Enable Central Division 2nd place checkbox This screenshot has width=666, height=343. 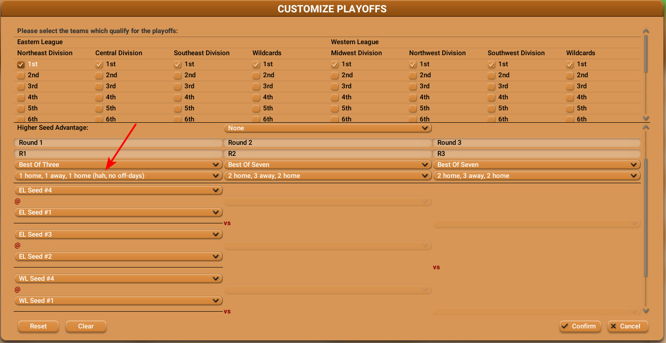(x=99, y=75)
